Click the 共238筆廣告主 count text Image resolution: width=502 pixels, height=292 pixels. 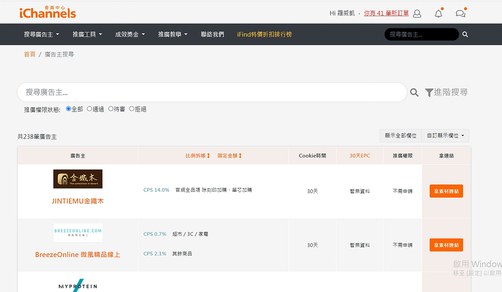(x=37, y=137)
